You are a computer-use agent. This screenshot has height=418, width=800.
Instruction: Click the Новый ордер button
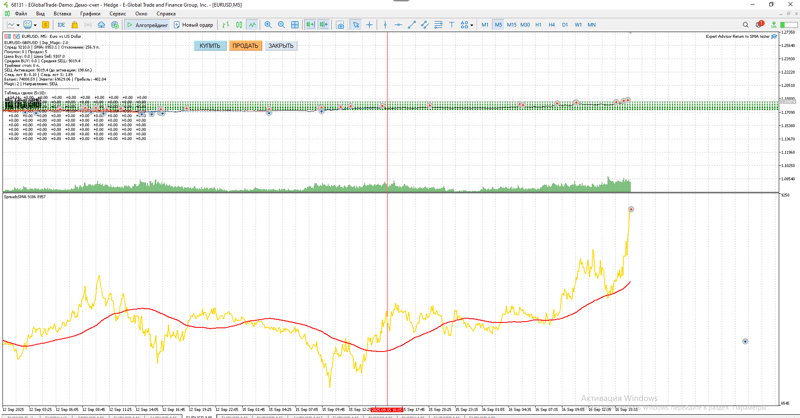click(x=194, y=25)
